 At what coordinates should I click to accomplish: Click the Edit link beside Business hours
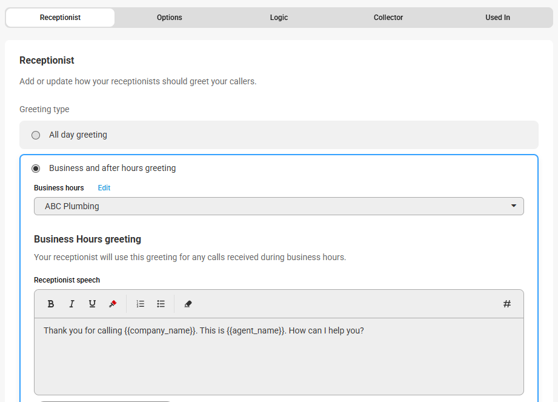[x=104, y=187]
